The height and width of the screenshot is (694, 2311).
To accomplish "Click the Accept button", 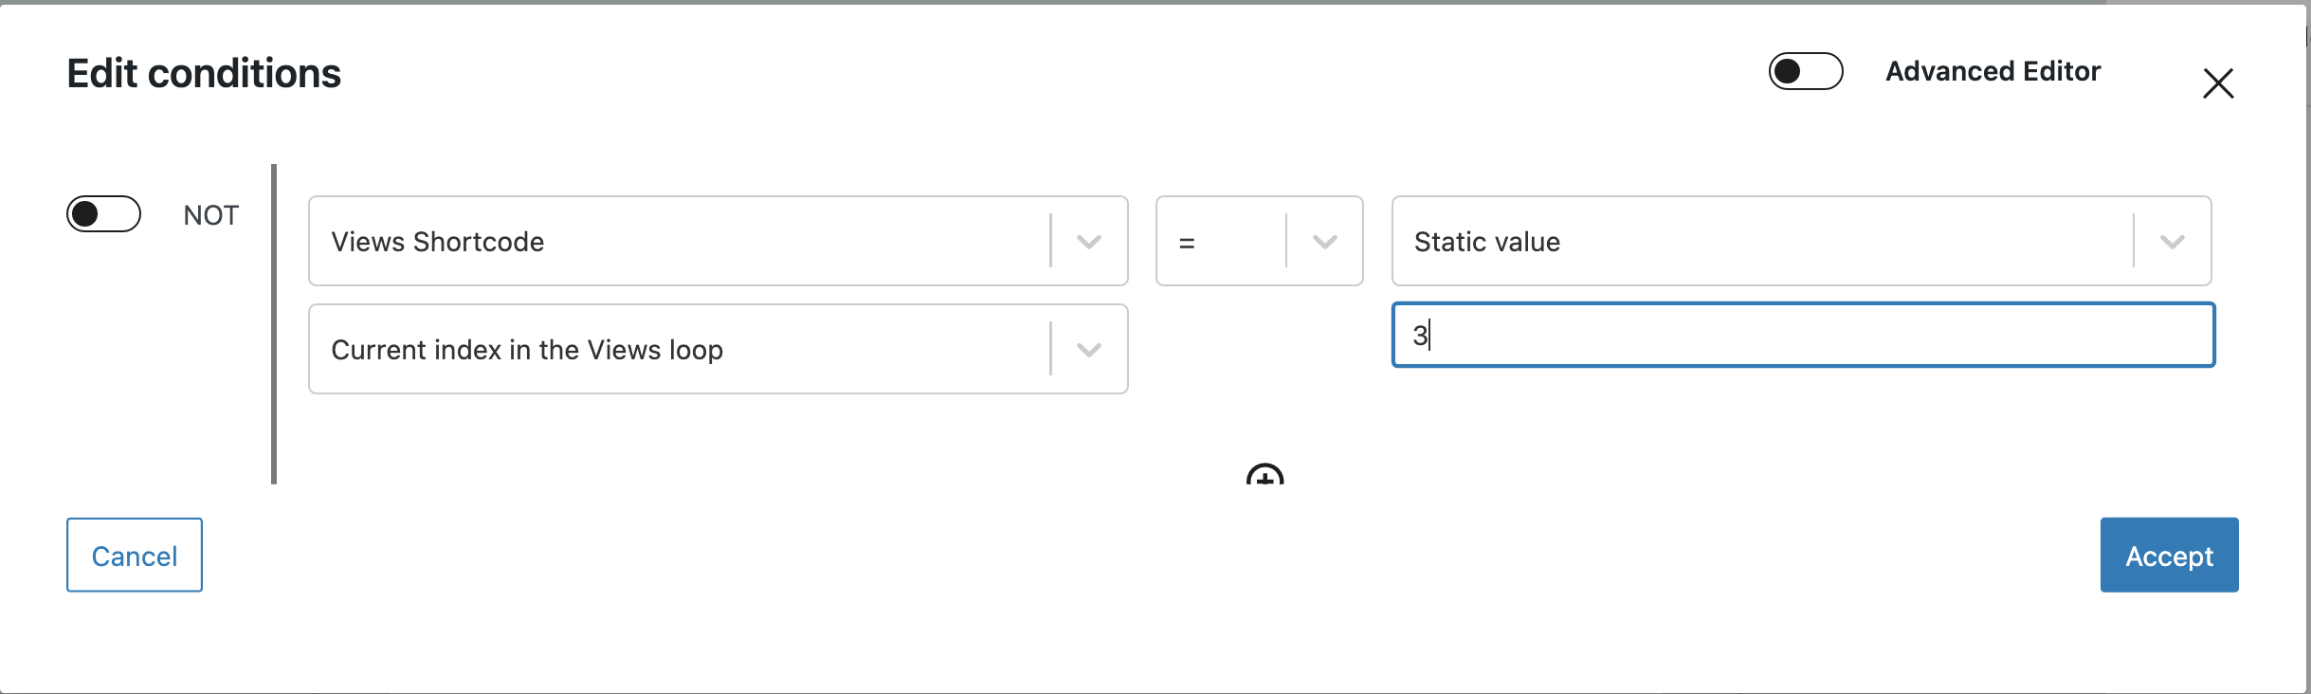I will tap(2169, 555).
